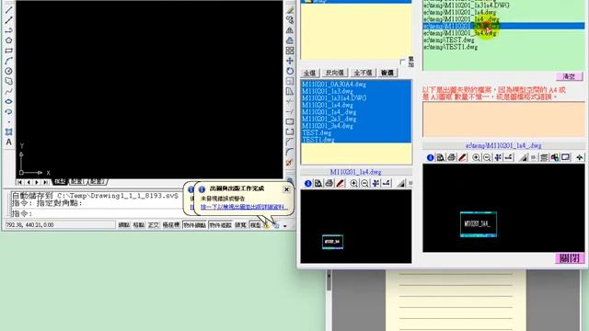
Task: Toggle 鎖點 snap mode in status bar
Action: (x=124, y=224)
